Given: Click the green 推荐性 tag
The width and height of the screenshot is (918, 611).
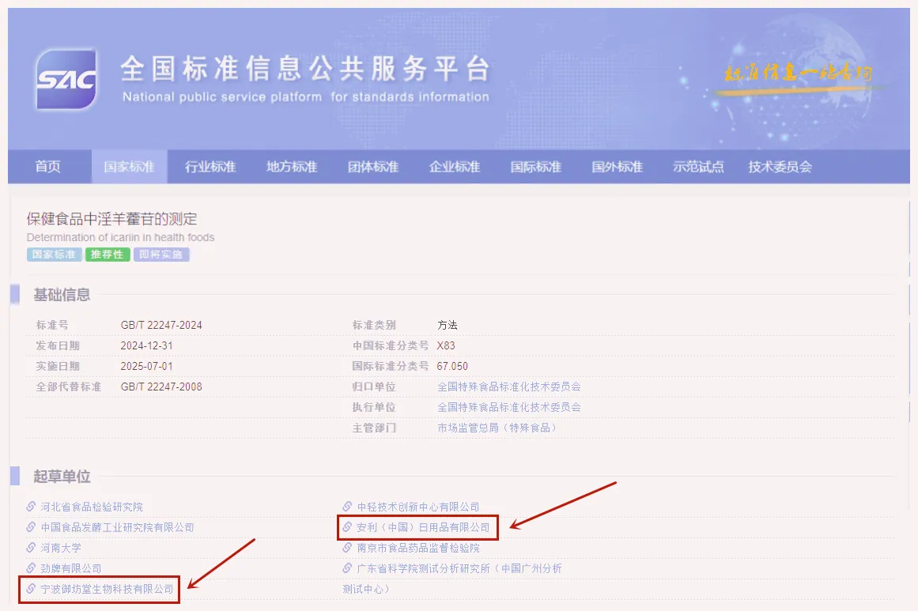Looking at the screenshot, I should tap(108, 255).
